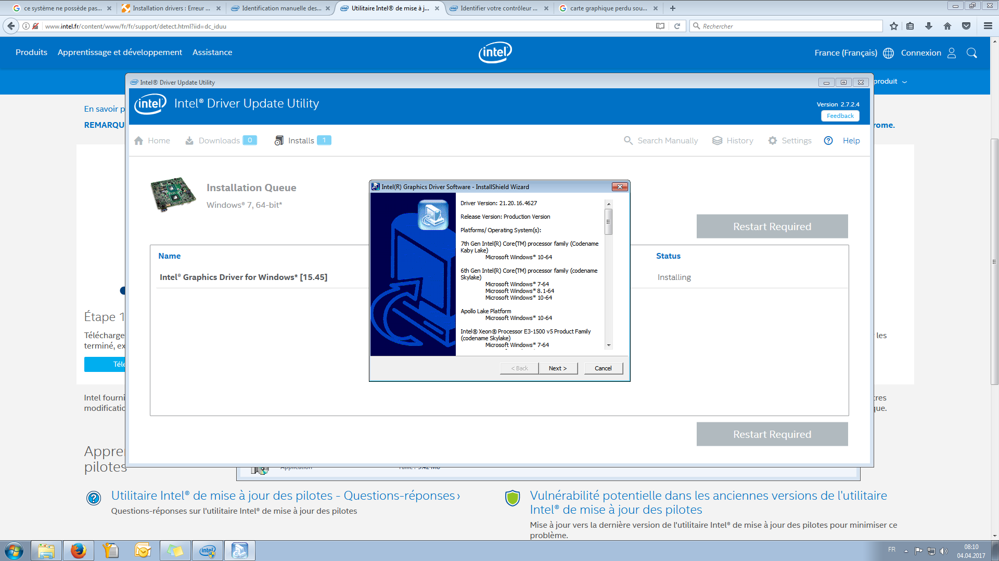
Task: Expand produit dropdown chevron on page
Action: click(x=904, y=82)
